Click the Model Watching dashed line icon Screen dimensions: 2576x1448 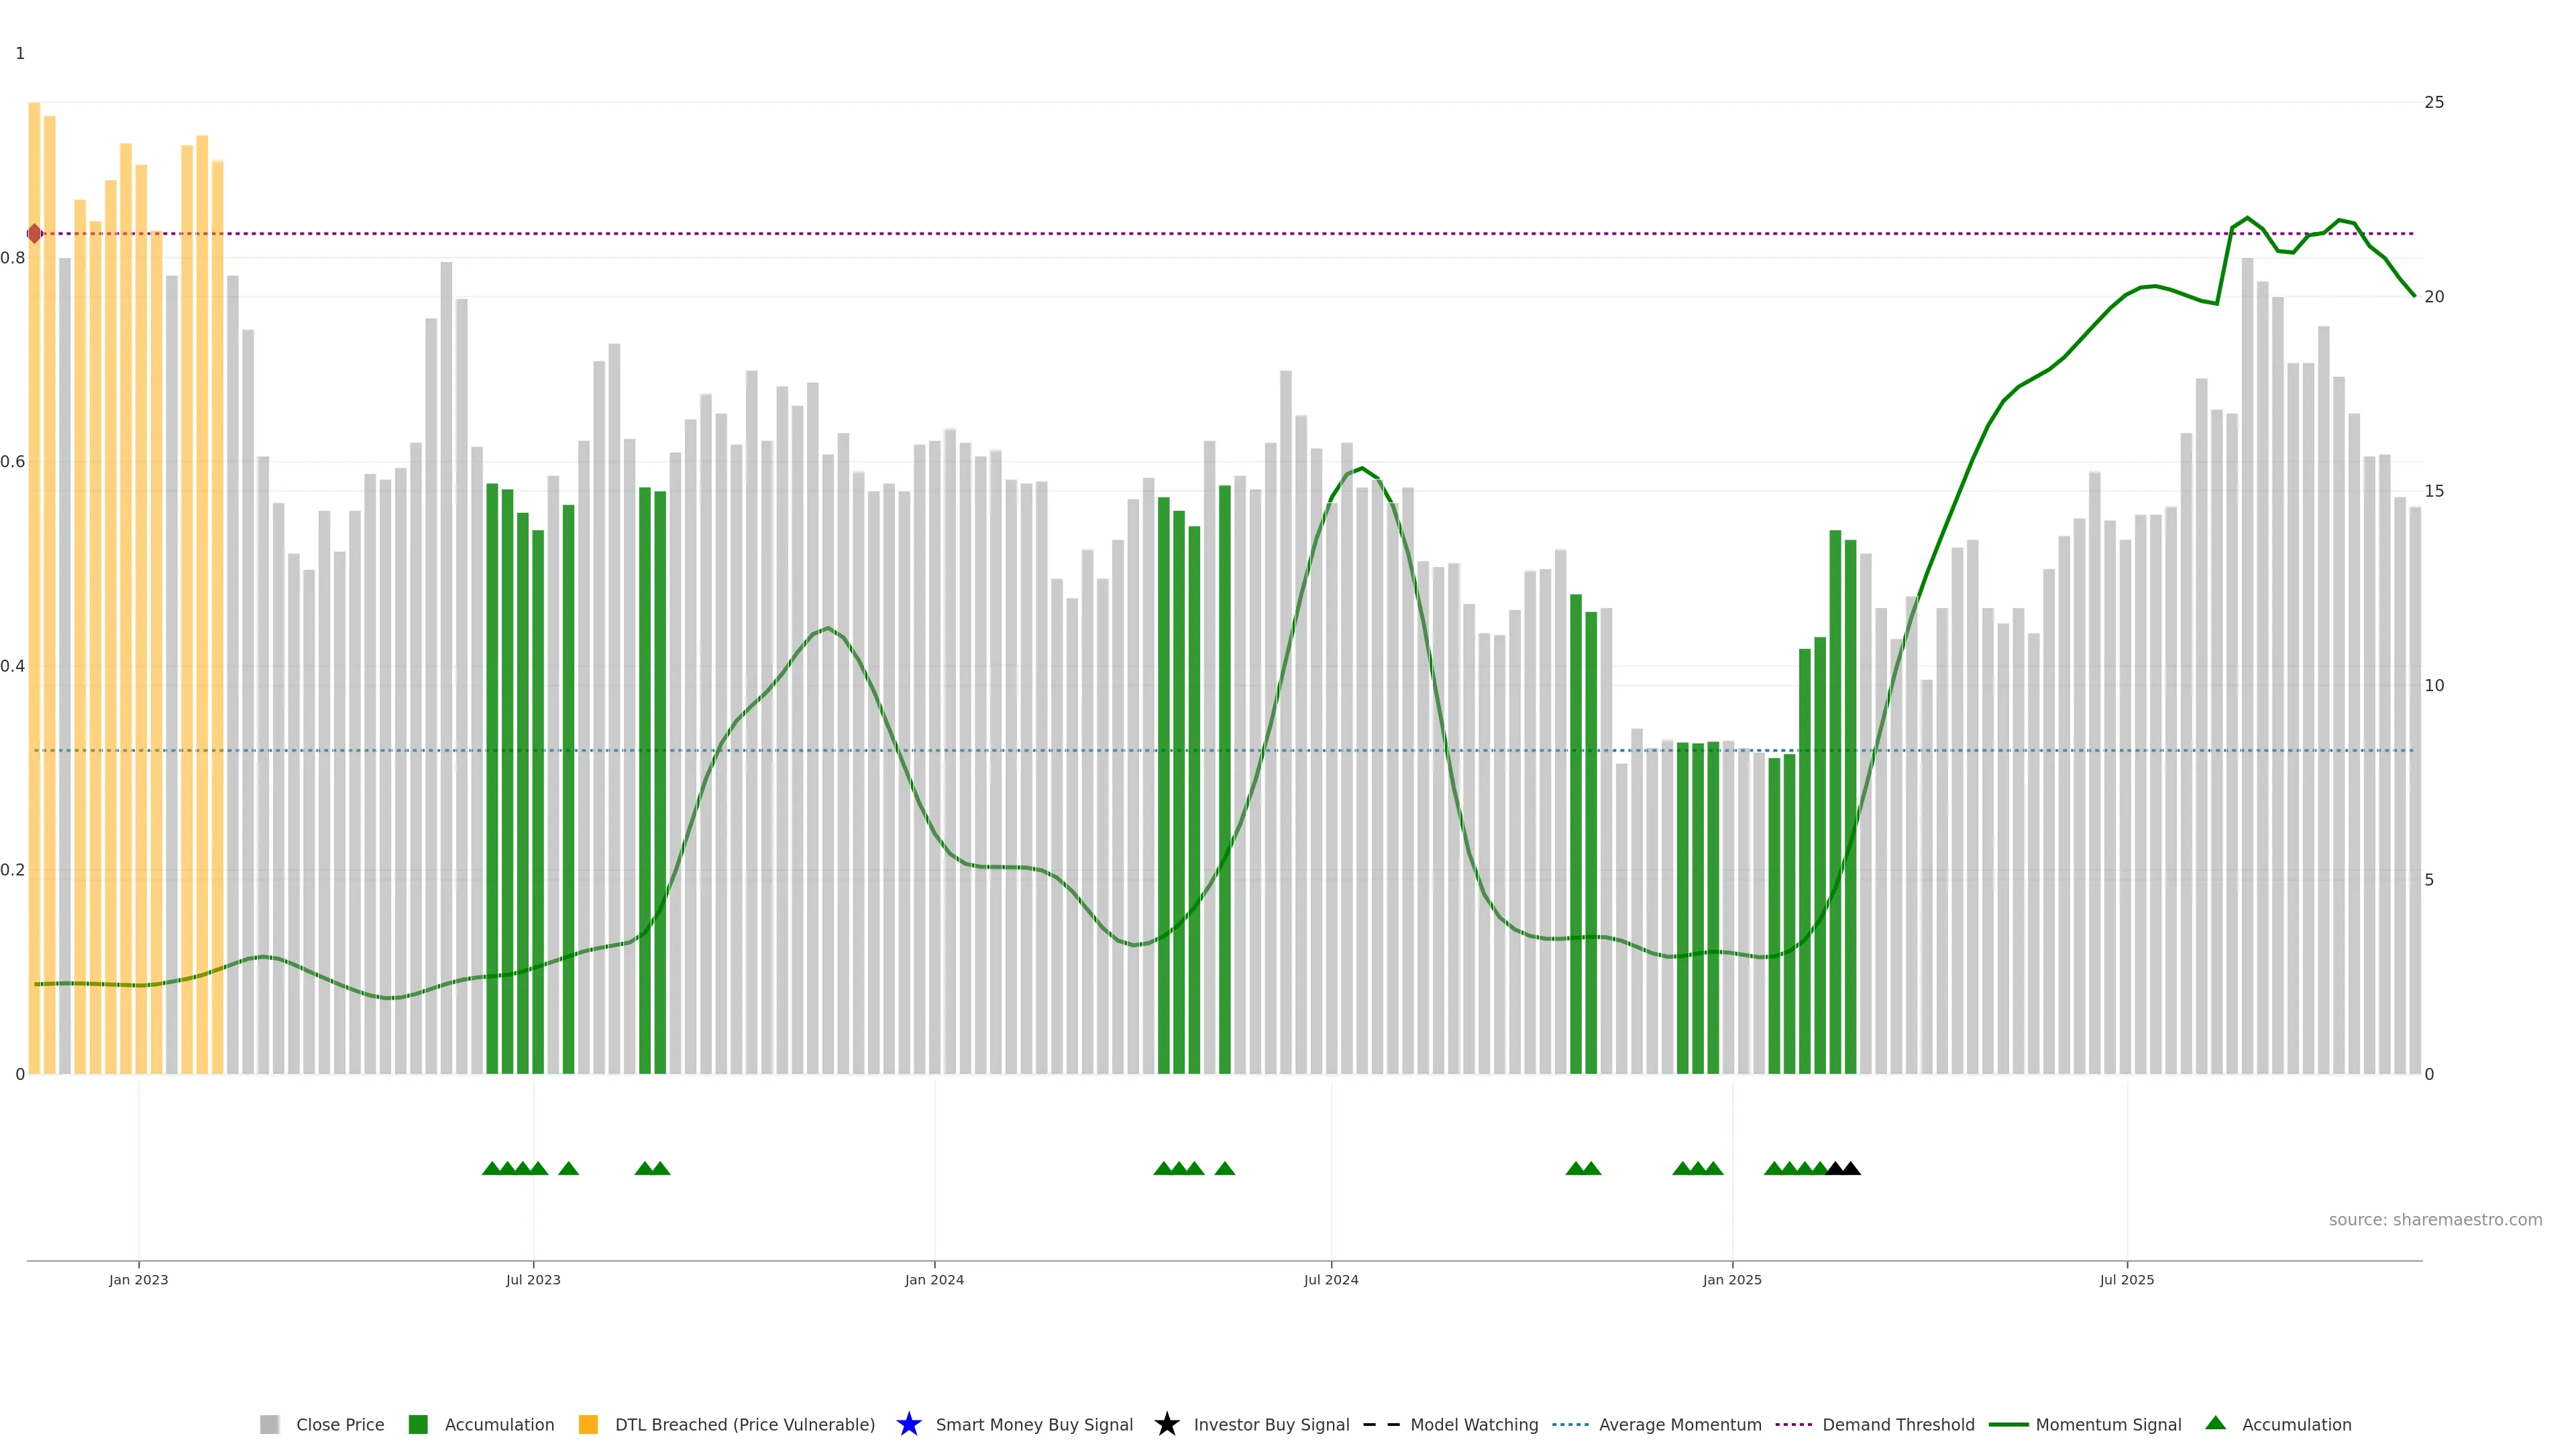1381,1424
